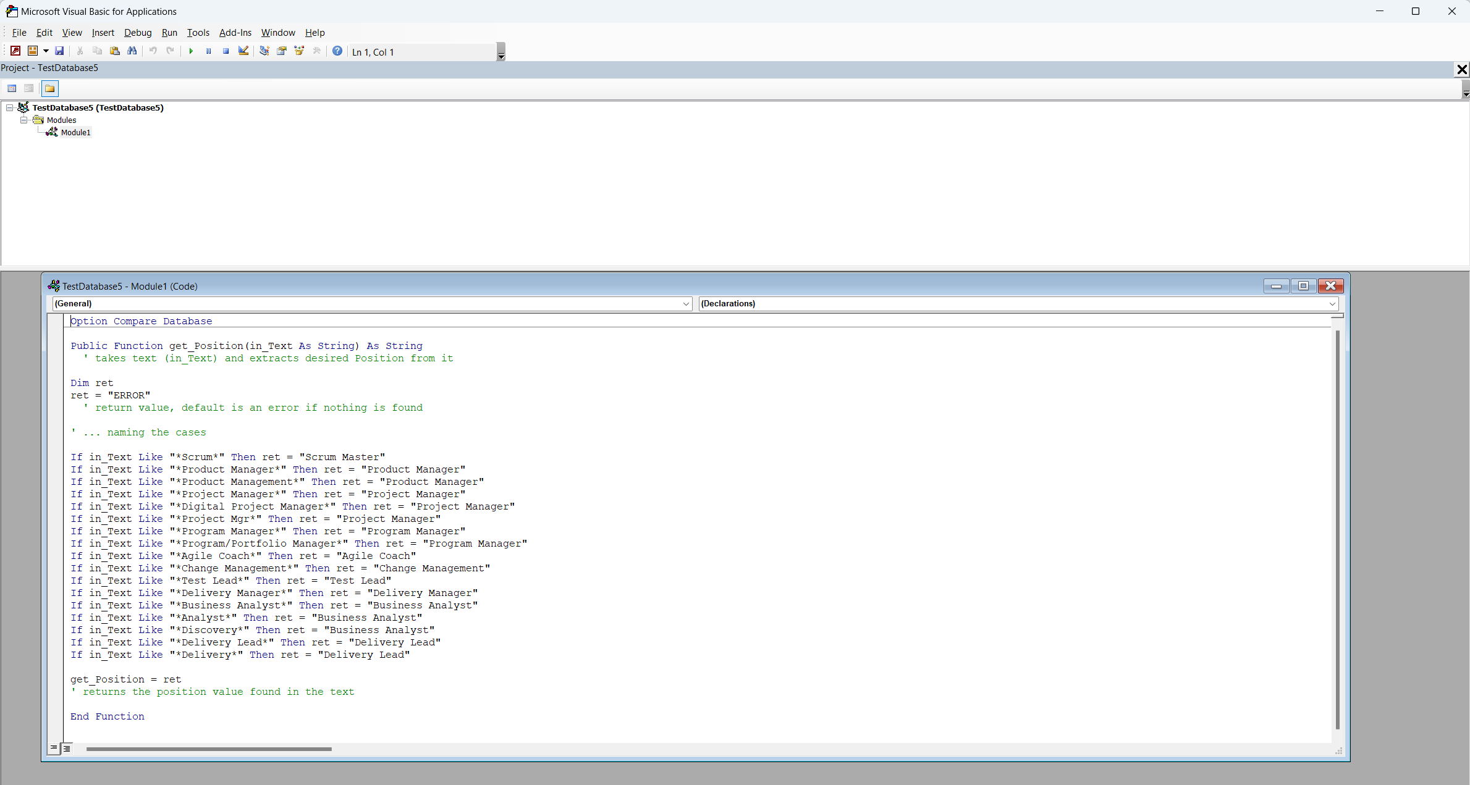Viewport: 1470px width, 785px height.
Task: Open the Object Browser icon
Action: [299, 51]
